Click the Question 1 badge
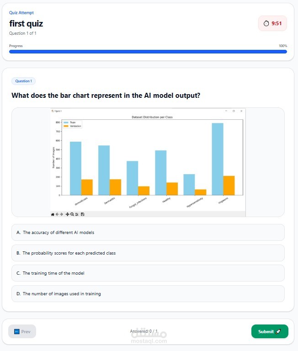Screen dimensions: 298x351 [23, 81]
